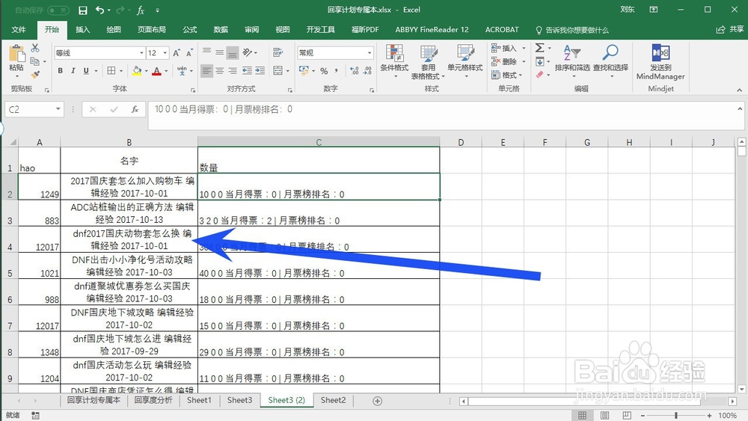Open the Sheet1 worksheet tab
The width and height of the screenshot is (748, 421).
click(x=199, y=401)
